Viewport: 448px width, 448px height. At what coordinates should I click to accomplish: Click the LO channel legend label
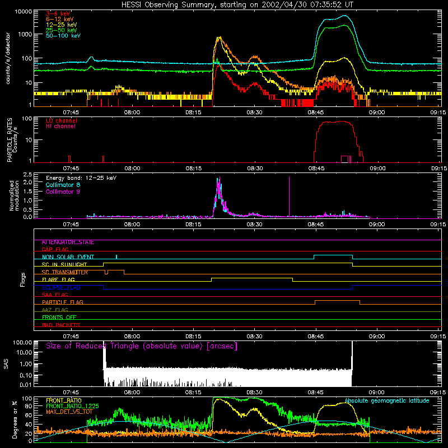click(61, 120)
